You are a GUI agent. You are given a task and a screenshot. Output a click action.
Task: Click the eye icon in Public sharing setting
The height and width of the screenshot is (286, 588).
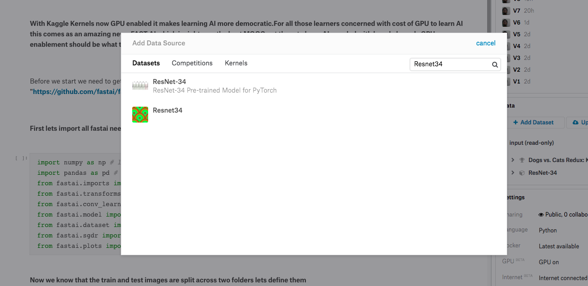point(541,215)
